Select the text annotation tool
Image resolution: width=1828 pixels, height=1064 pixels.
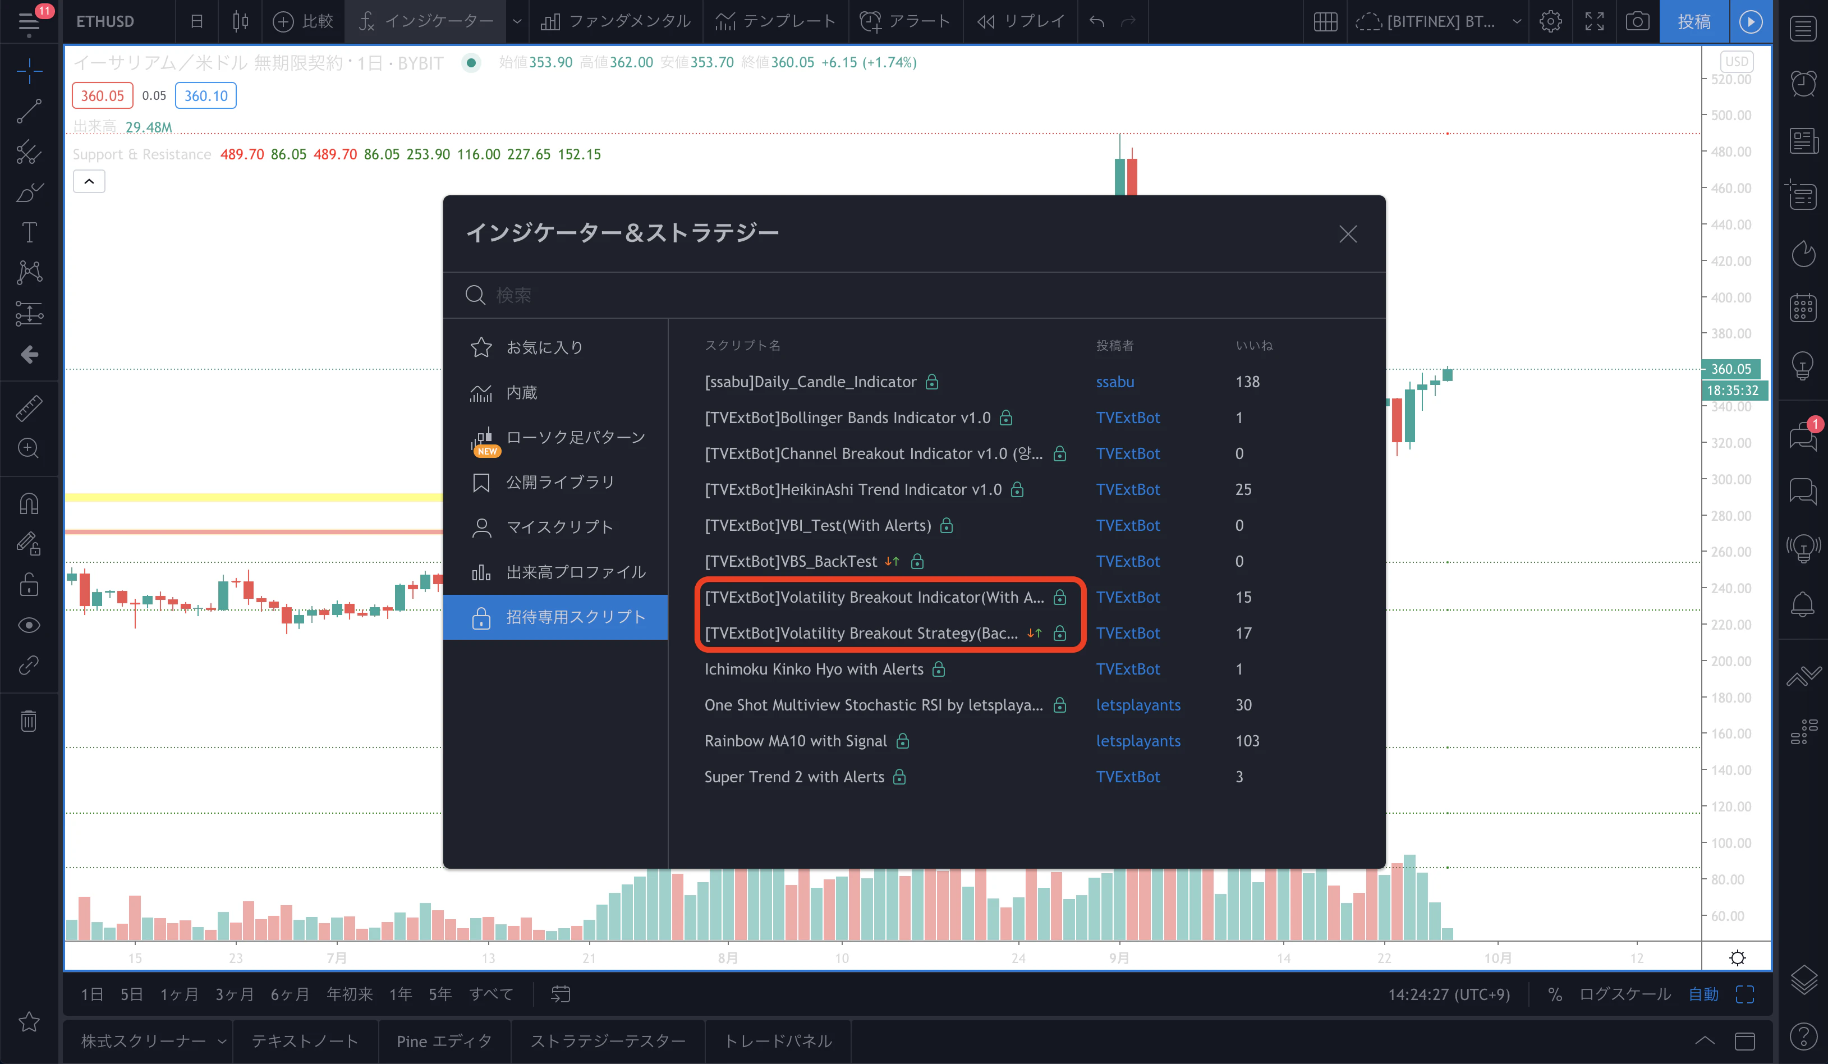(x=29, y=233)
